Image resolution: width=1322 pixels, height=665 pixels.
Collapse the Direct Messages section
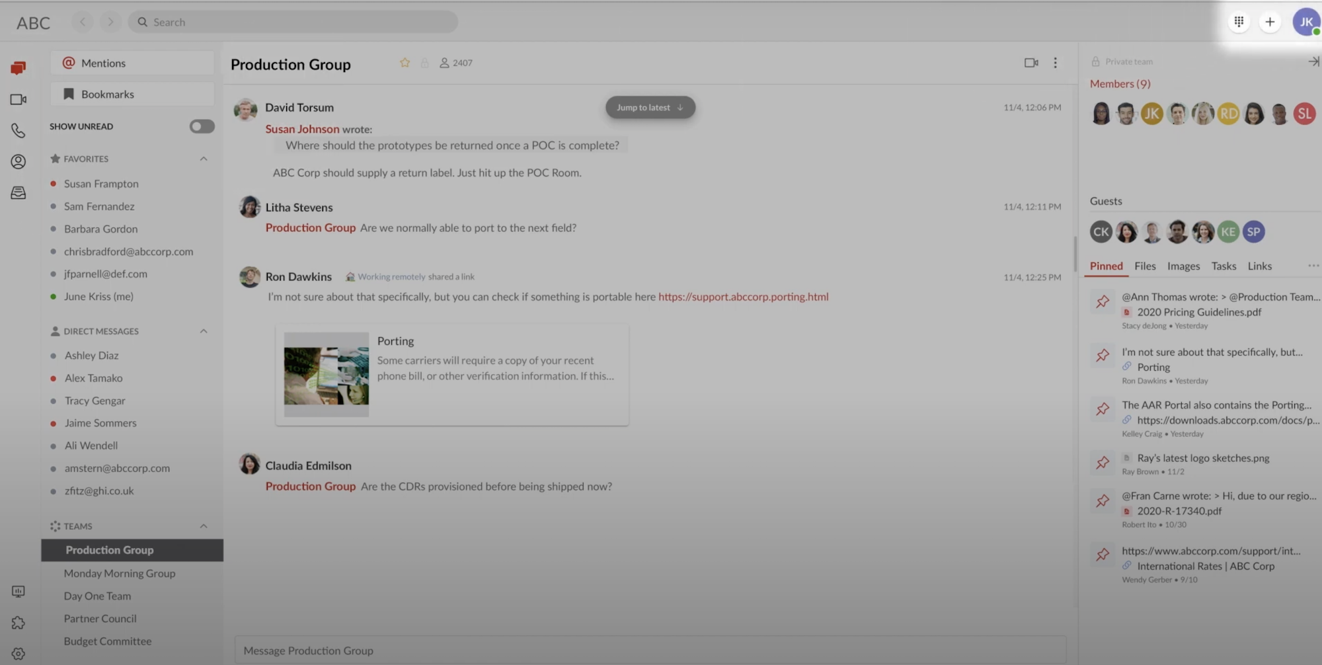click(204, 331)
